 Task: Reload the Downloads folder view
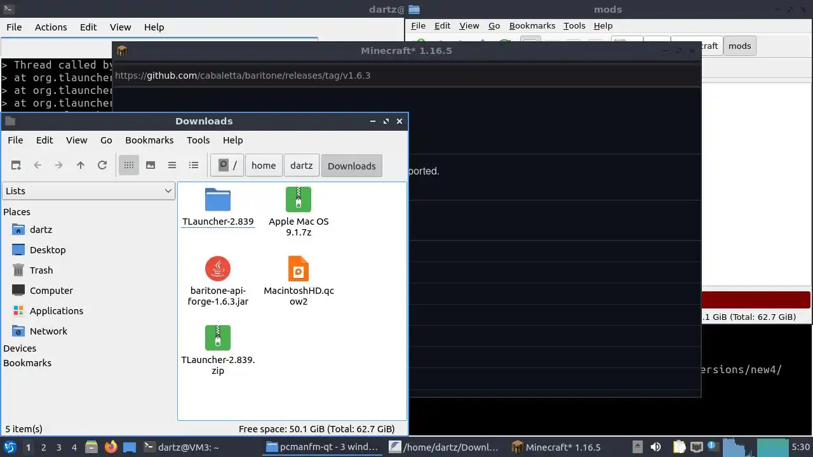coord(102,166)
